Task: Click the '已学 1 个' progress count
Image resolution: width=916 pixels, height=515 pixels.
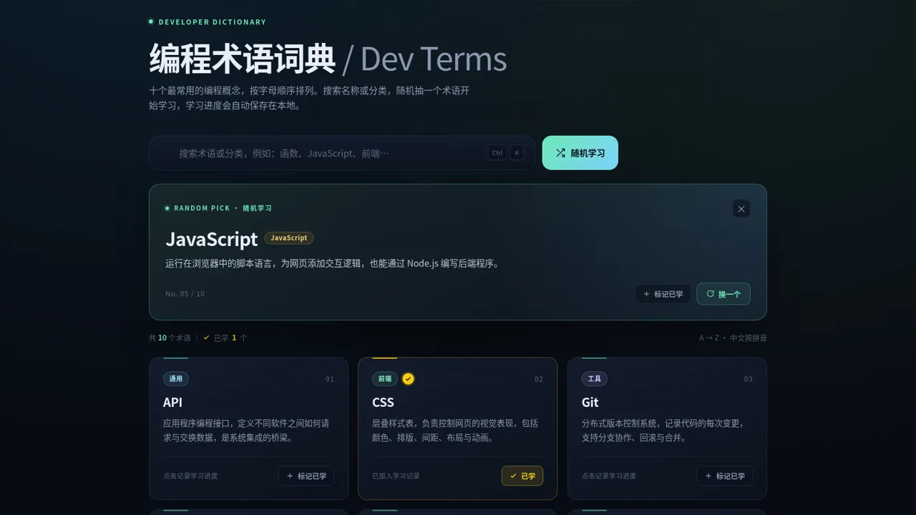Action: [225, 338]
